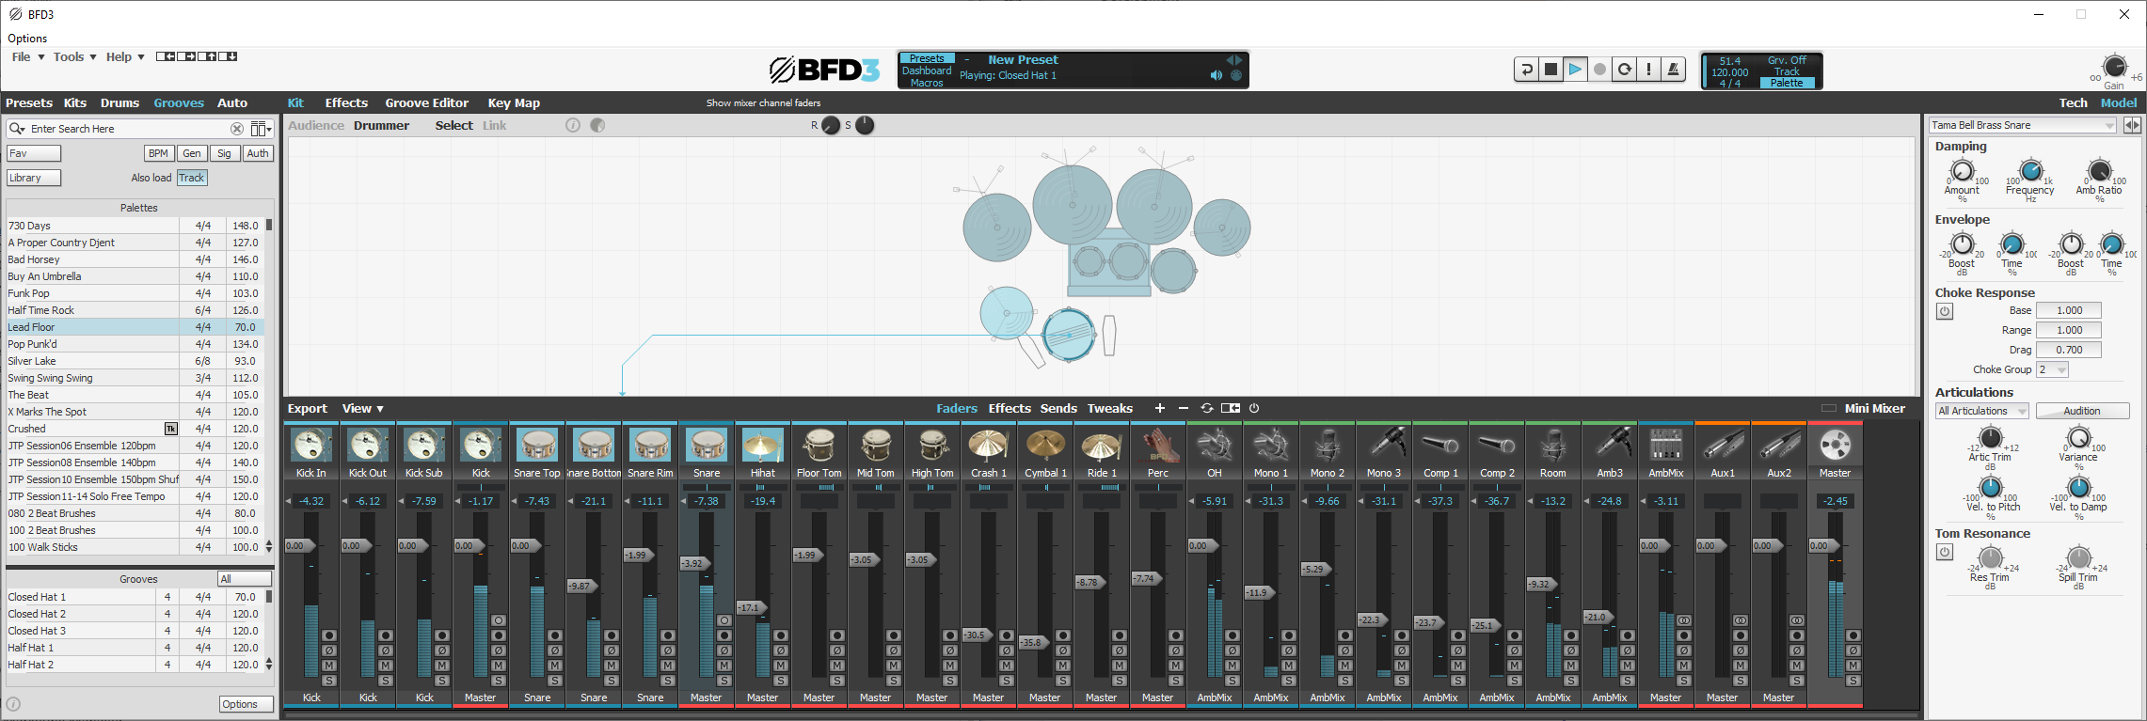Click the preset speaker audition icon

tap(1217, 75)
